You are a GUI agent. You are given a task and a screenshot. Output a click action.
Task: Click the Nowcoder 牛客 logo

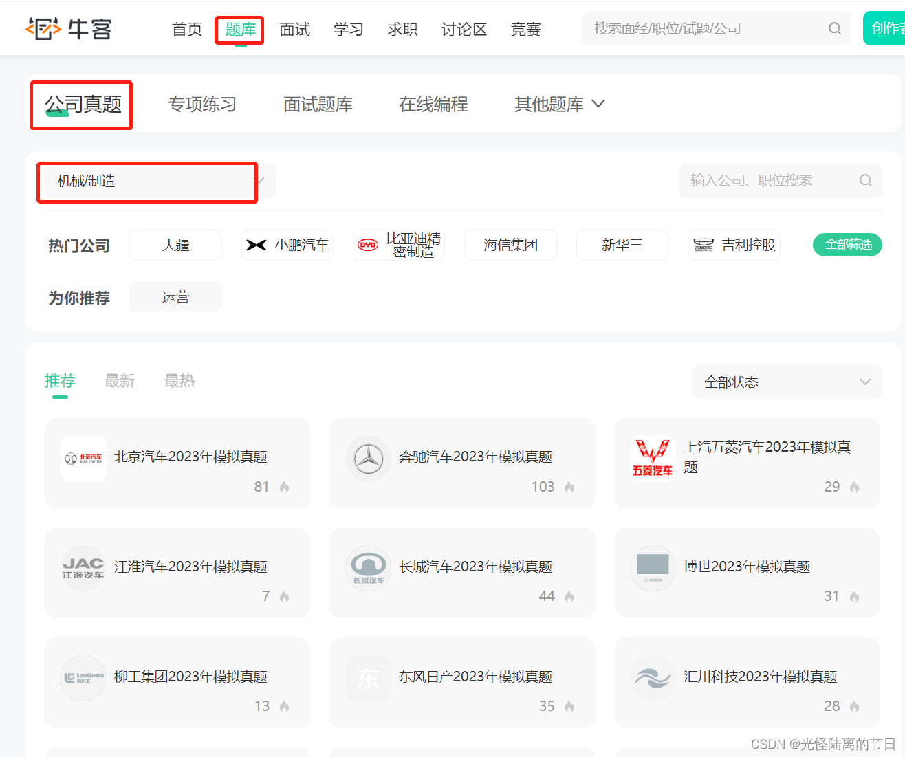pos(69,29)
